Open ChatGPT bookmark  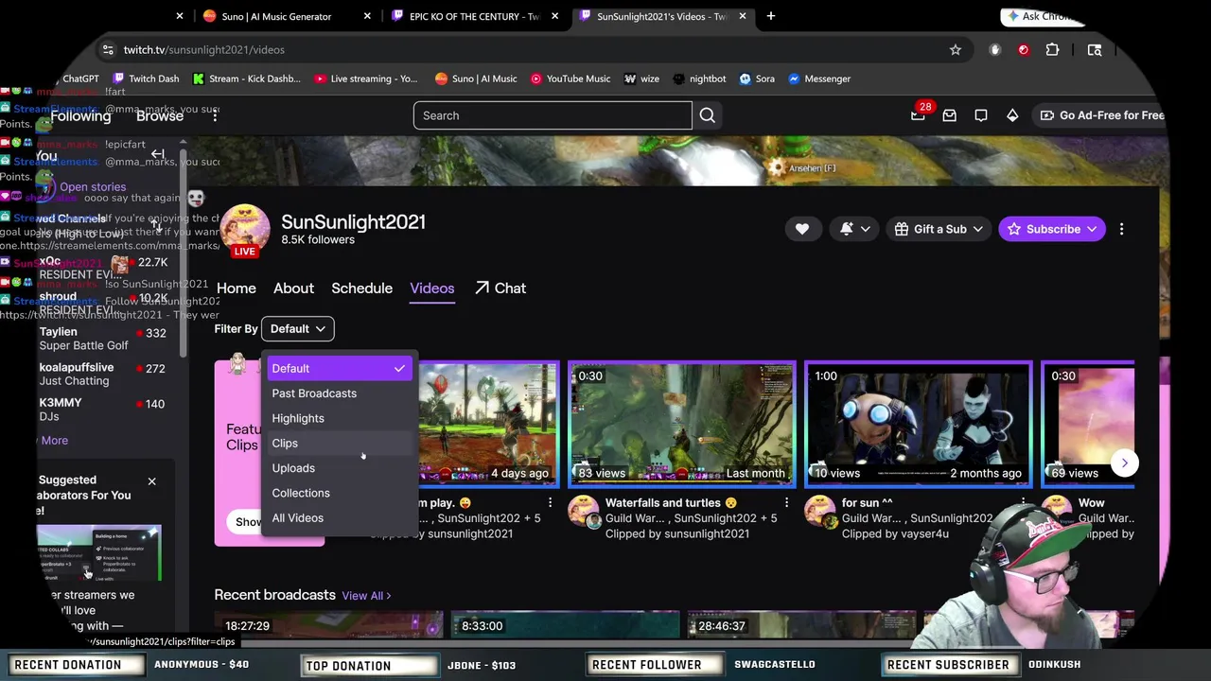(80, 79)
